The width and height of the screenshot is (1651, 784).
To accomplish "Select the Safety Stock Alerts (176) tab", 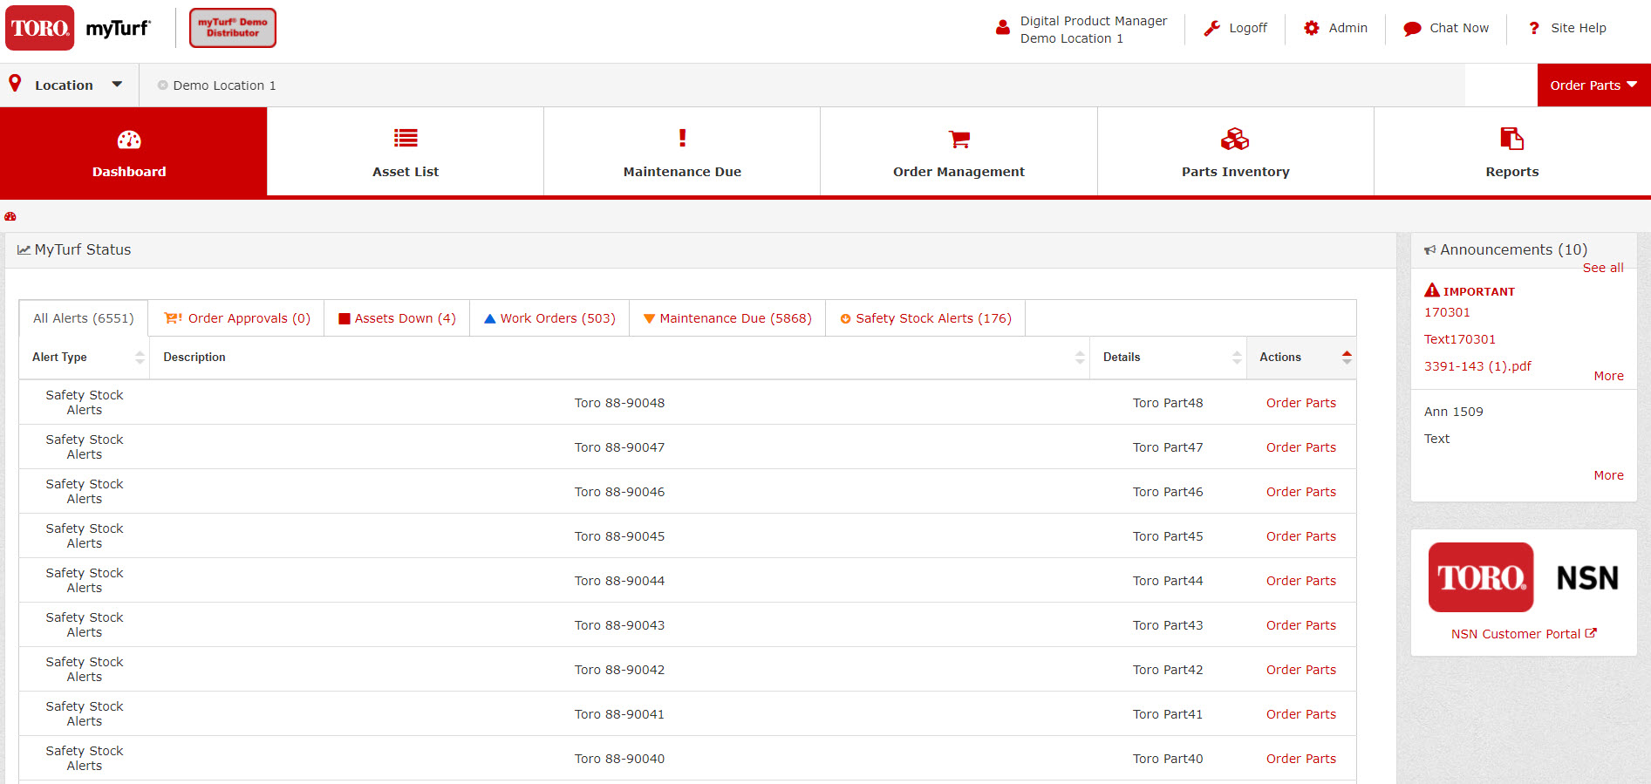I will point(925,318).
